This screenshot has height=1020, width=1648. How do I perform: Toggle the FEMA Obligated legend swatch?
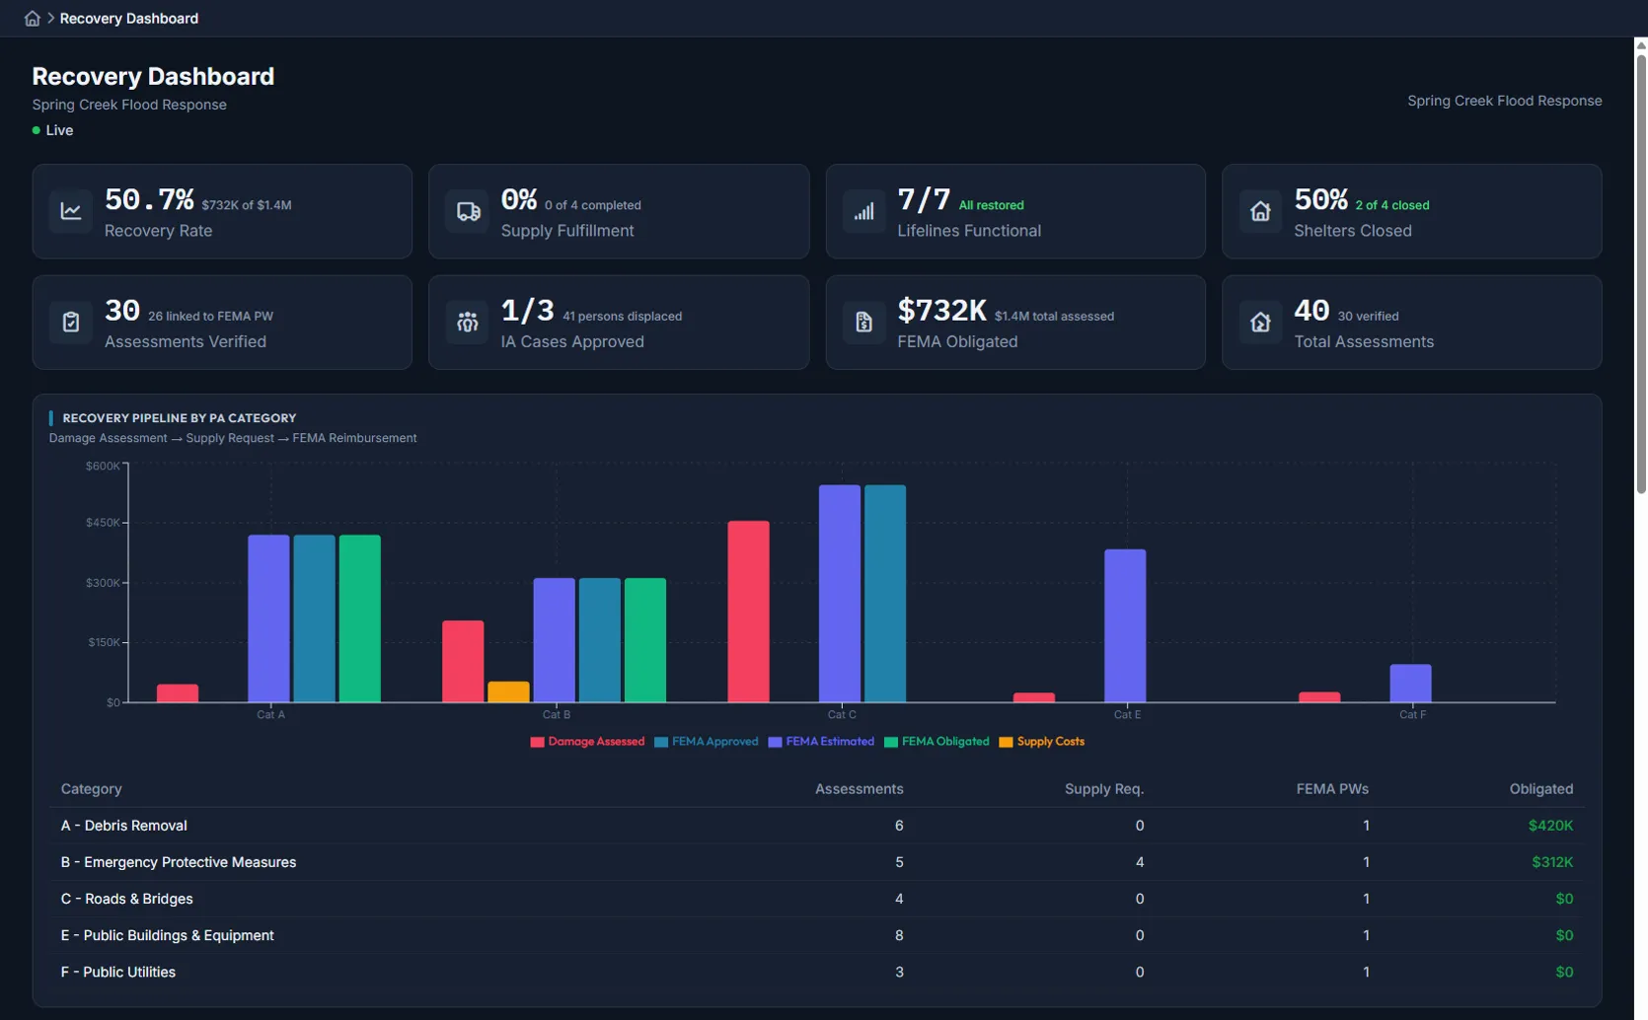coord(891,742)
